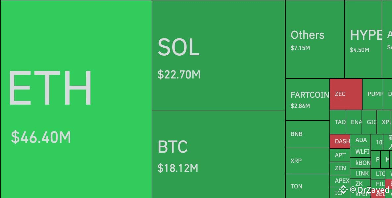Select the APT tile
392x198 pixels.
340,155
